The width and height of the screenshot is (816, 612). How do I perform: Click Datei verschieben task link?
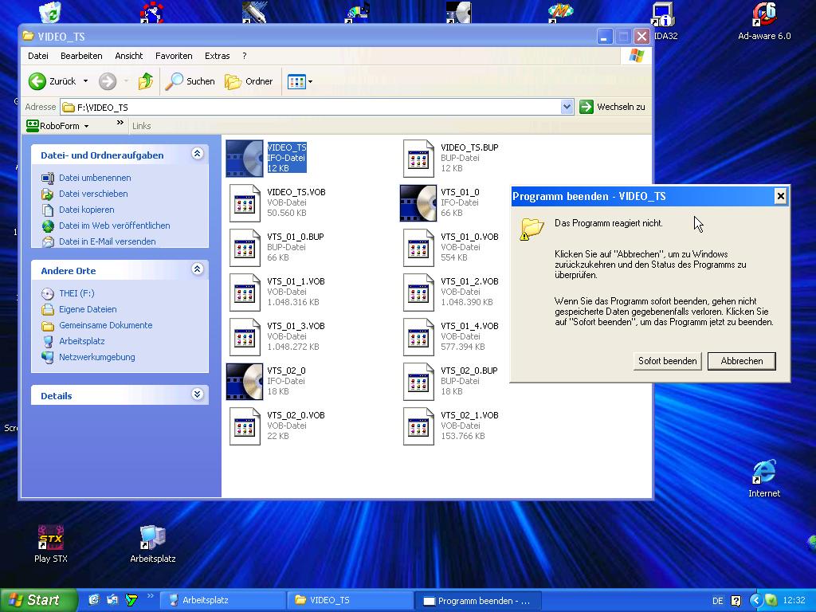pyautogui.click(x=93, y=194)
